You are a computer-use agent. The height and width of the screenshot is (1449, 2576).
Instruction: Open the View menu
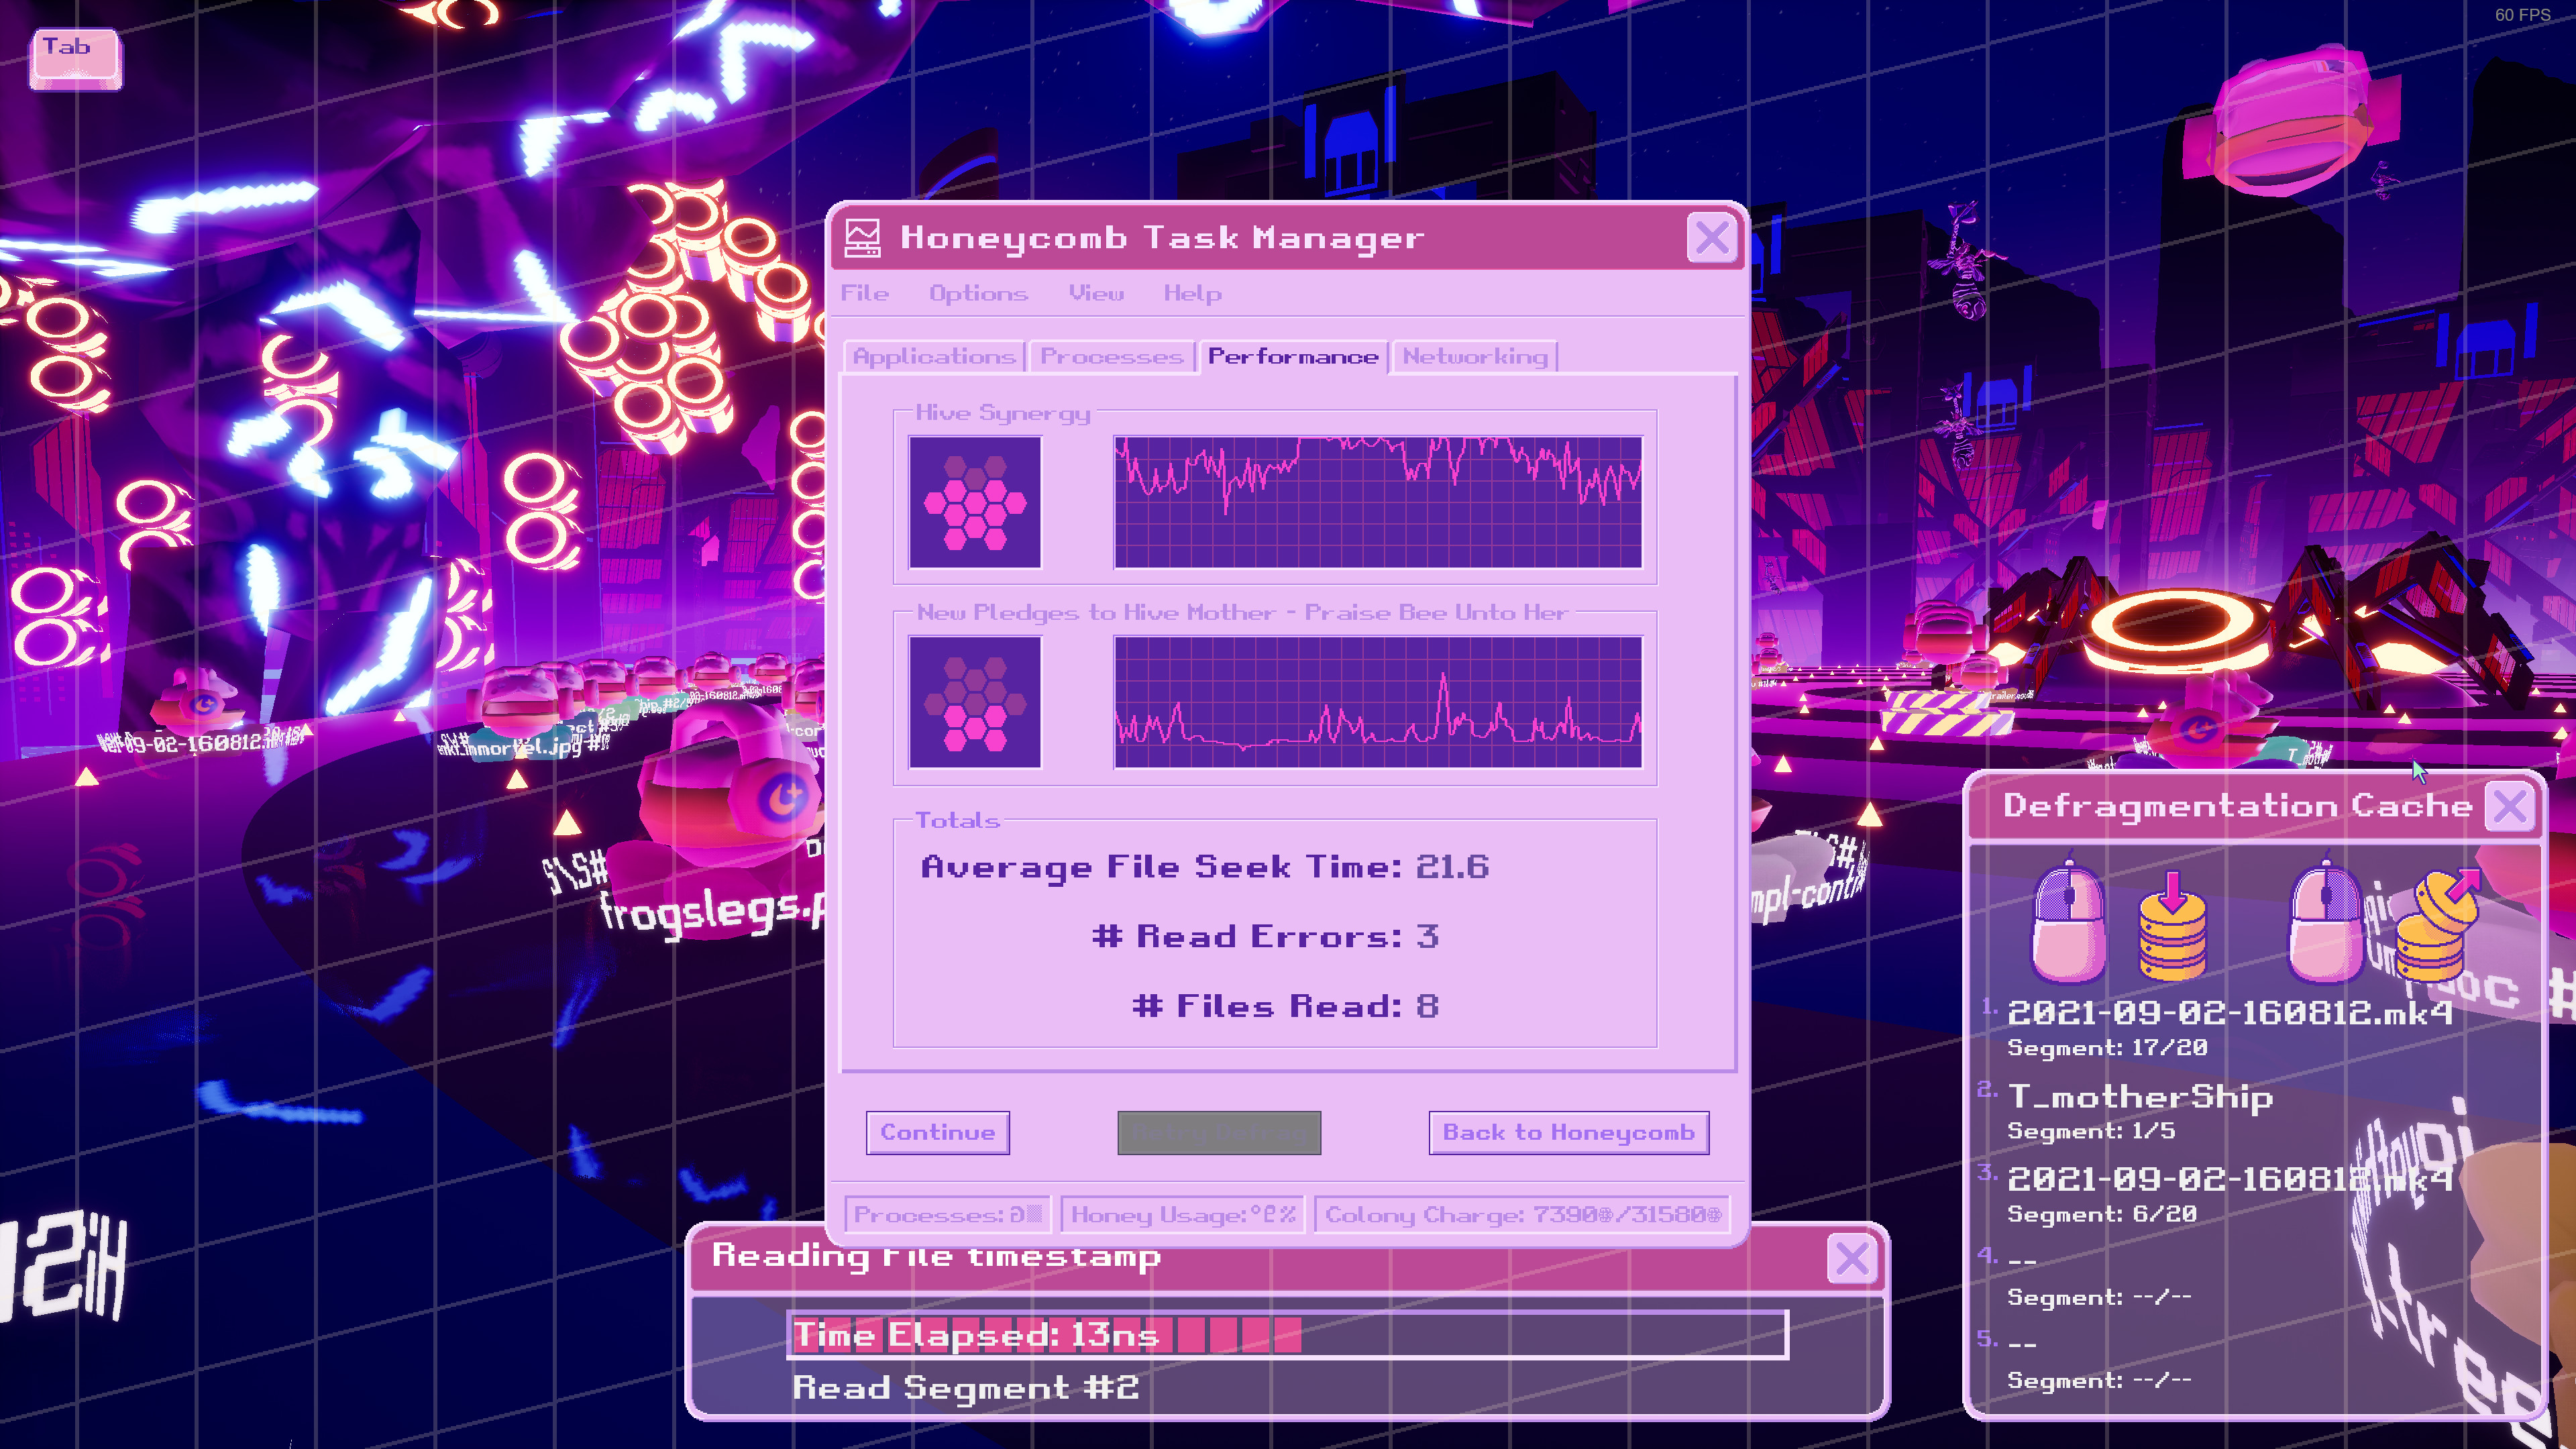[1096, 293]
